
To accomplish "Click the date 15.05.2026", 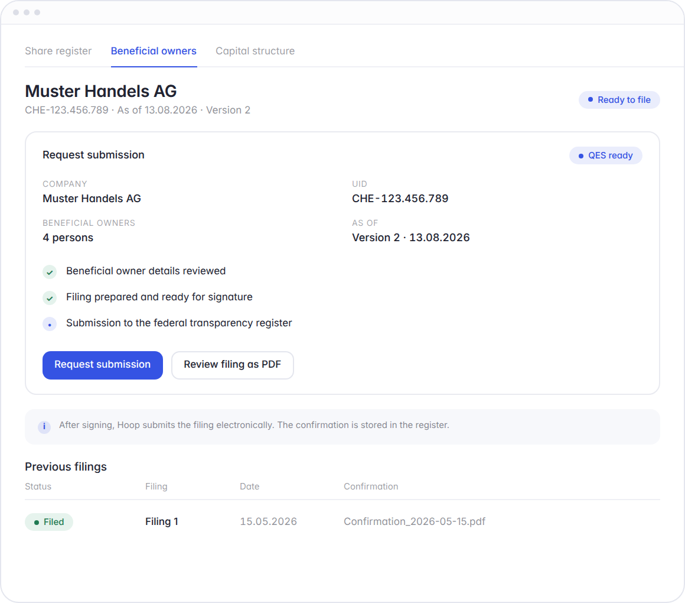I will point(268,521).
